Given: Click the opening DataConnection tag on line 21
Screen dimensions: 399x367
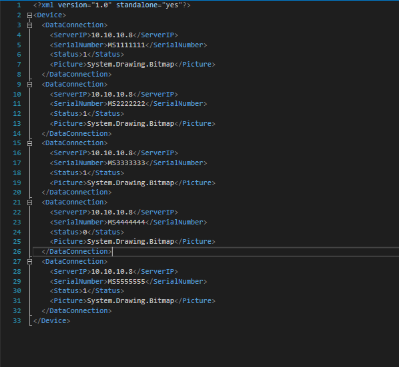Looking at the screenshot, I should point(75,202).
